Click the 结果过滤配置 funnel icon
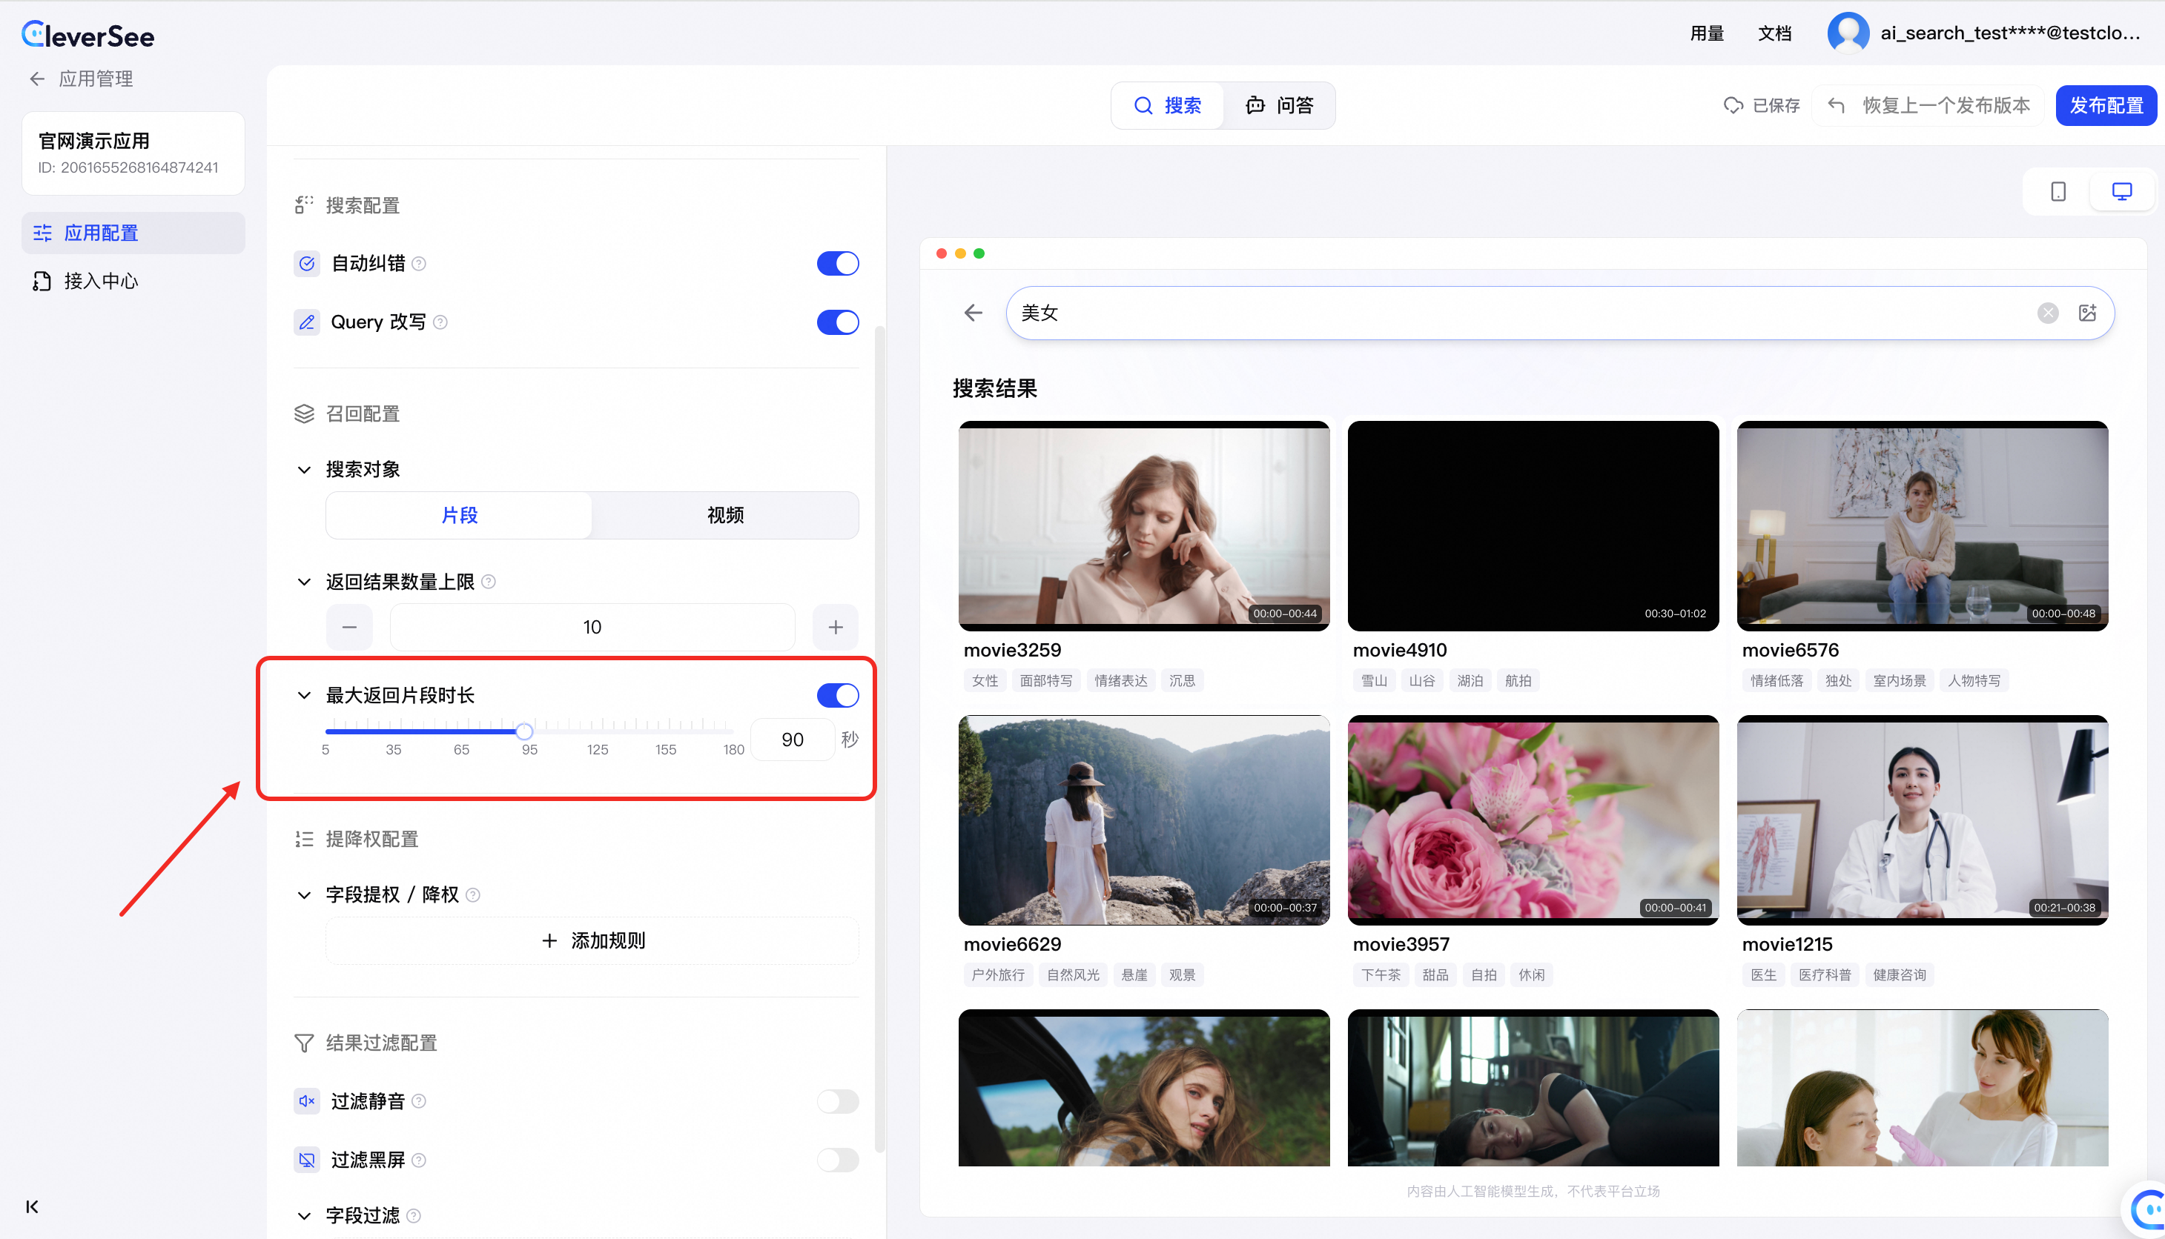The image size is (2165, 1239). [304, 1043]
